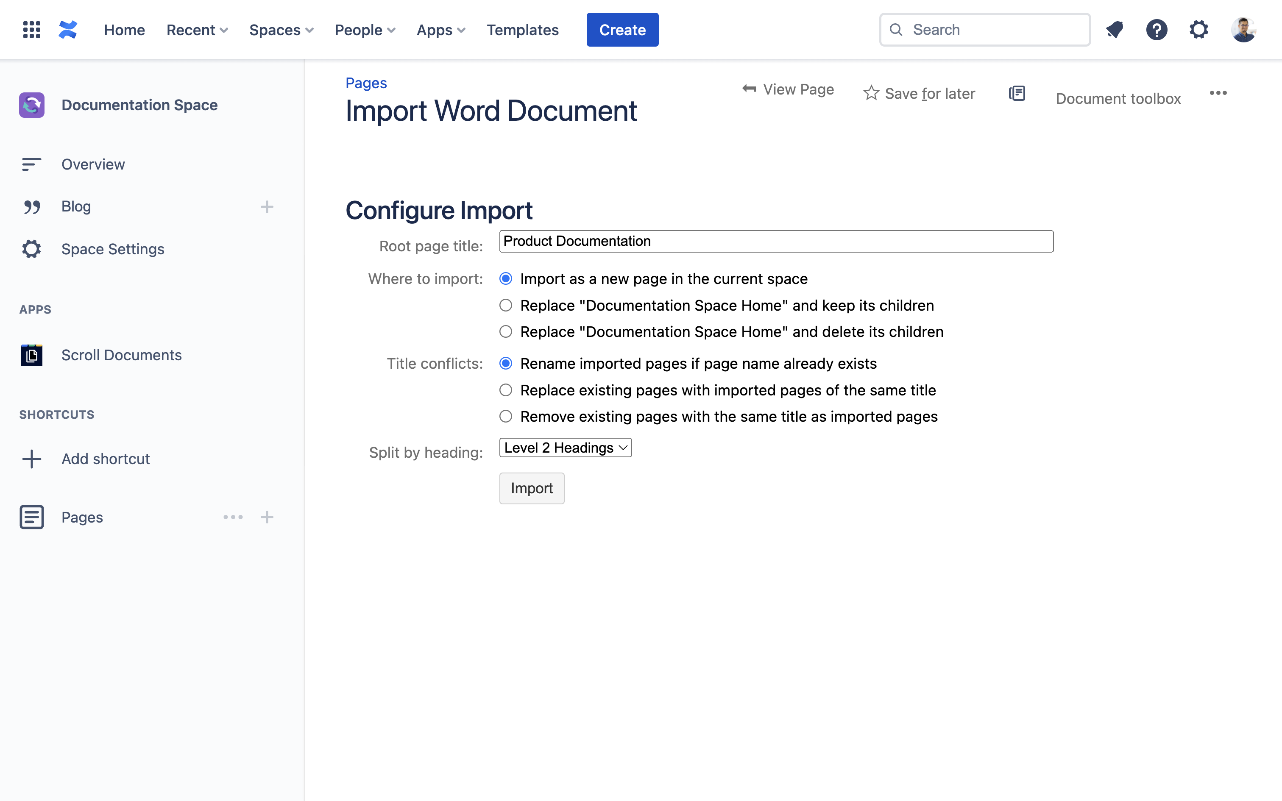Open the Split by heading dropdown

pyautogui.click(x=565, y=448)
